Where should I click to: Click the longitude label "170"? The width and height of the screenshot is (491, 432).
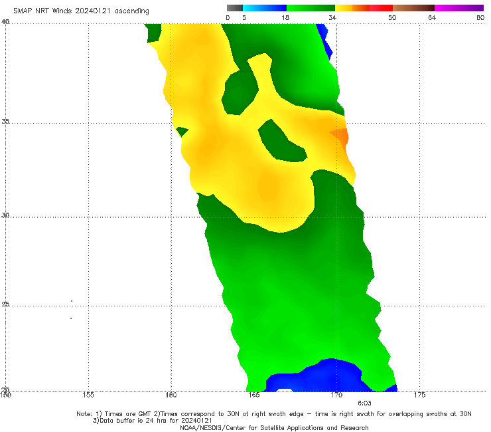336,395
